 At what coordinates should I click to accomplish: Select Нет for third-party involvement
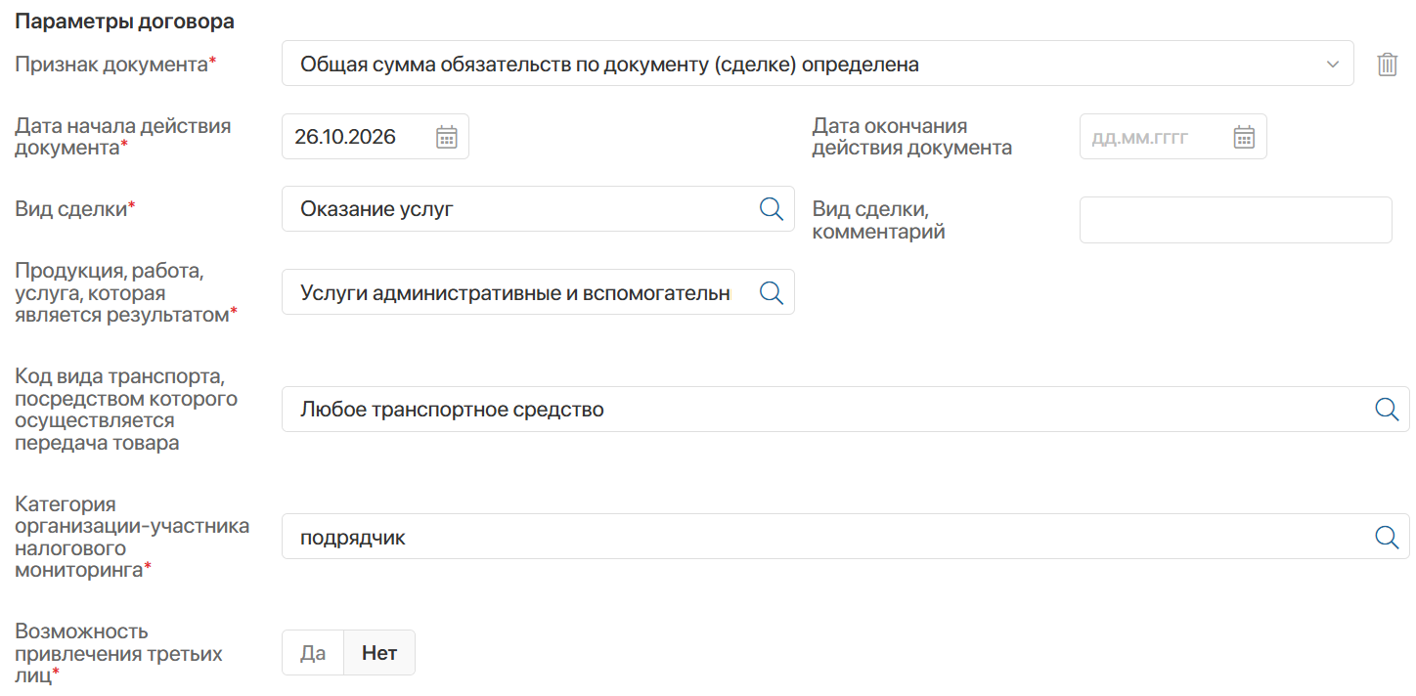point(379,653)
